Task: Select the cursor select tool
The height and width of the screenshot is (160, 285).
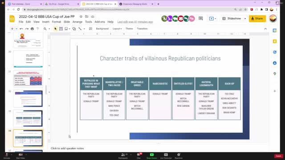Action: click(55, 28)
